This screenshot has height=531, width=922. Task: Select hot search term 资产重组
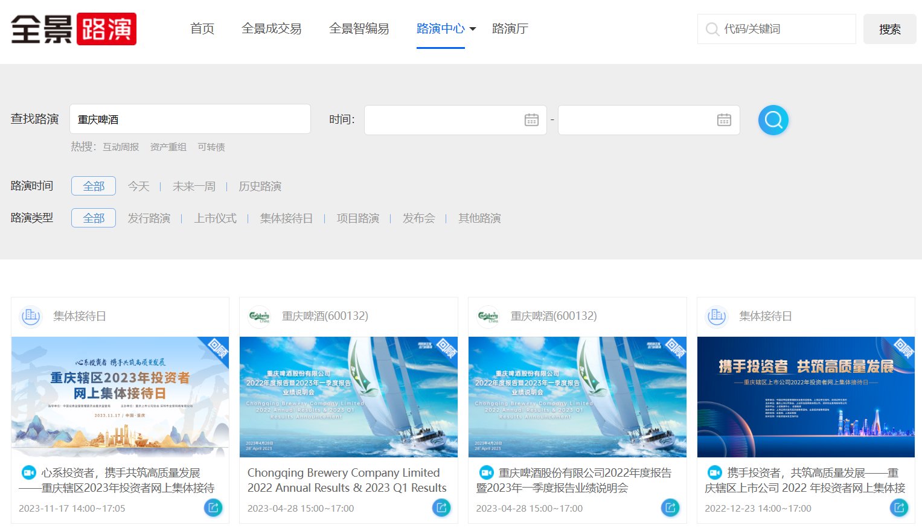tap(168, 147)
